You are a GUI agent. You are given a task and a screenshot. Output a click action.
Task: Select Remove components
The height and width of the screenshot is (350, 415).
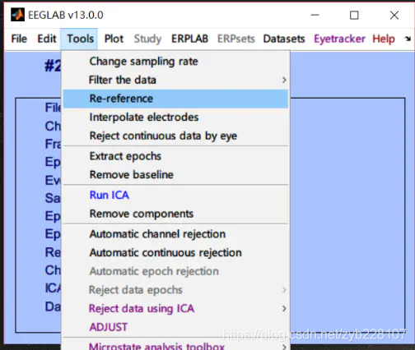175,214
